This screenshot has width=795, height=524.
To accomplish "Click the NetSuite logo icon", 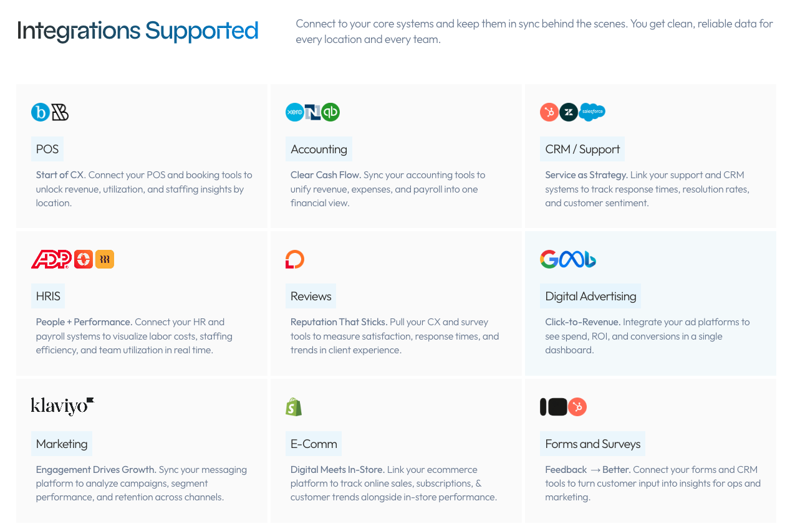I will pos(312,112).
